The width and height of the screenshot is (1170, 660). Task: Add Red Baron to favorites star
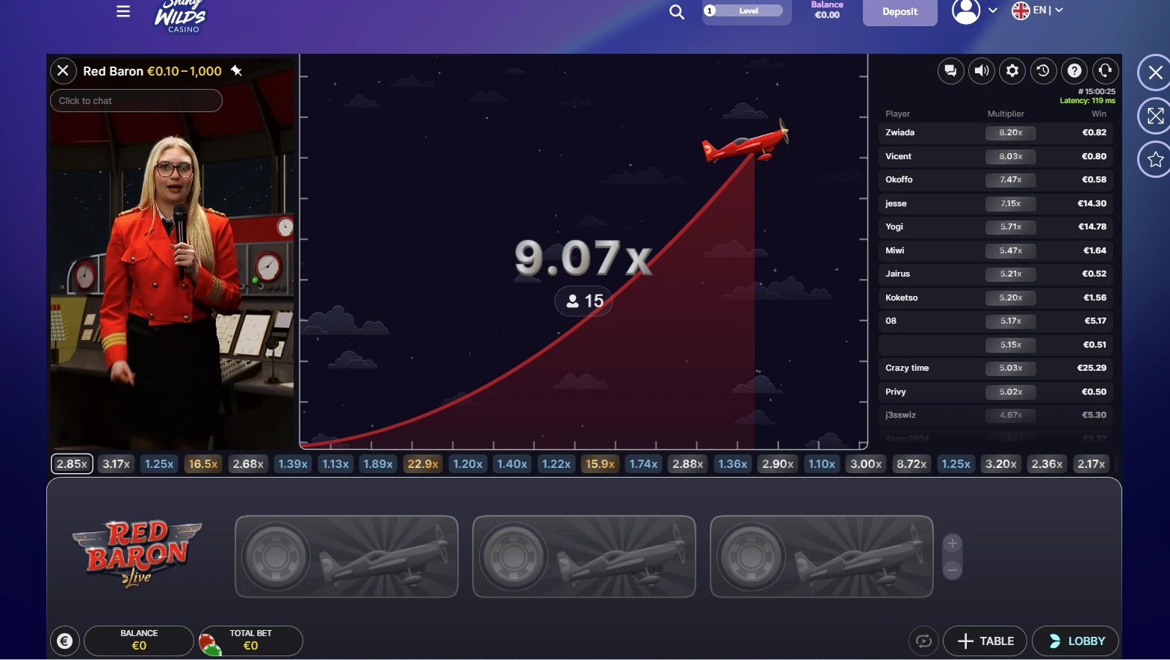pos(1155,159)
